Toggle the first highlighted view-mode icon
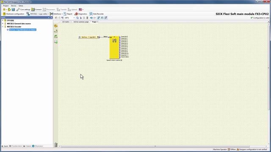This screenshot has height=152, width=271. click(x=99, y=18)
